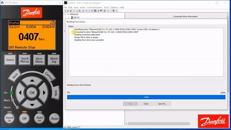Viewport: 231px width, 130px height.
Task: Click the Copy toolbar icon
Action: 77,10
